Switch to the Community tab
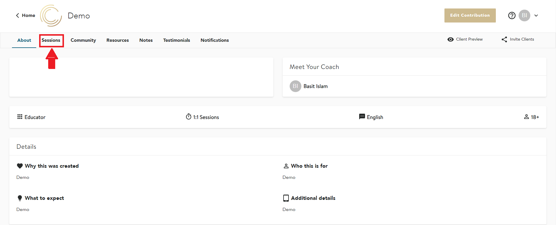556x225 pixels. tap(83, 40)
